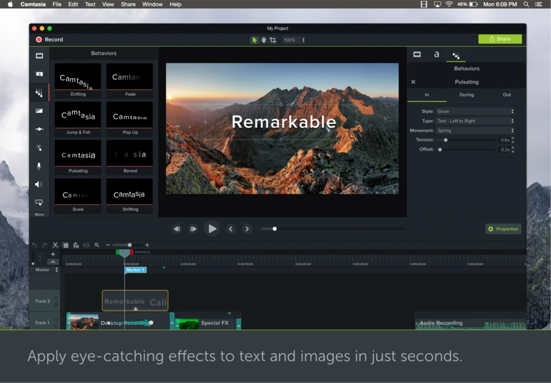Image resolution: width=551 pixels, height=383 pixels.
Task: Open the Window menu in the menu bar
Action: pyautogui.click(x=152, y=4)
